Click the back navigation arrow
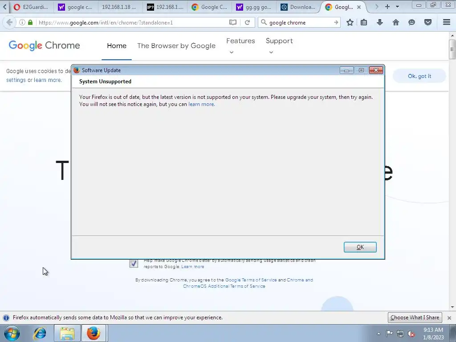Screen dimensions: 456x342 click(9, 22)
